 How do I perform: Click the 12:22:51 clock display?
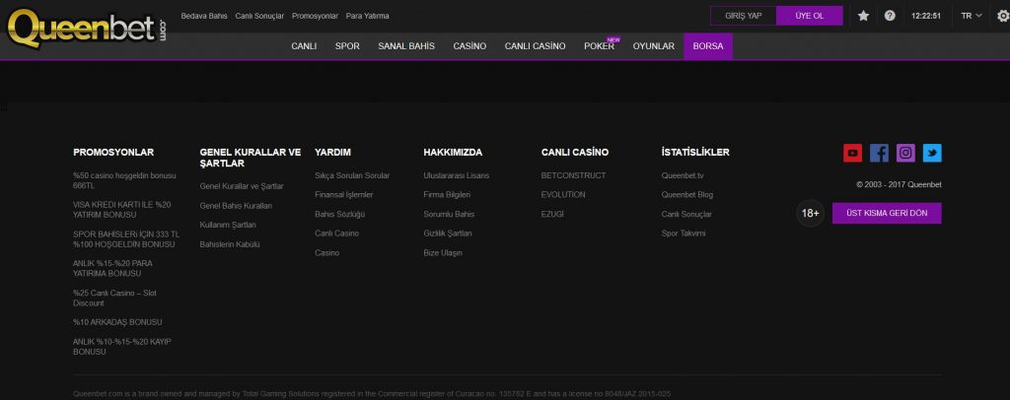click(926, 16)
